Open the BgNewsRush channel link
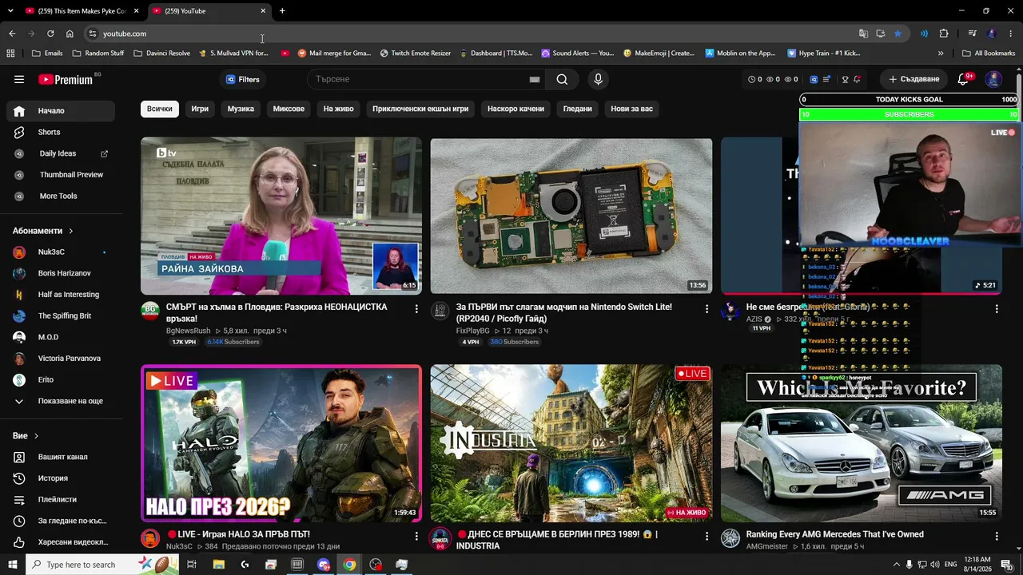 [188, 331]
